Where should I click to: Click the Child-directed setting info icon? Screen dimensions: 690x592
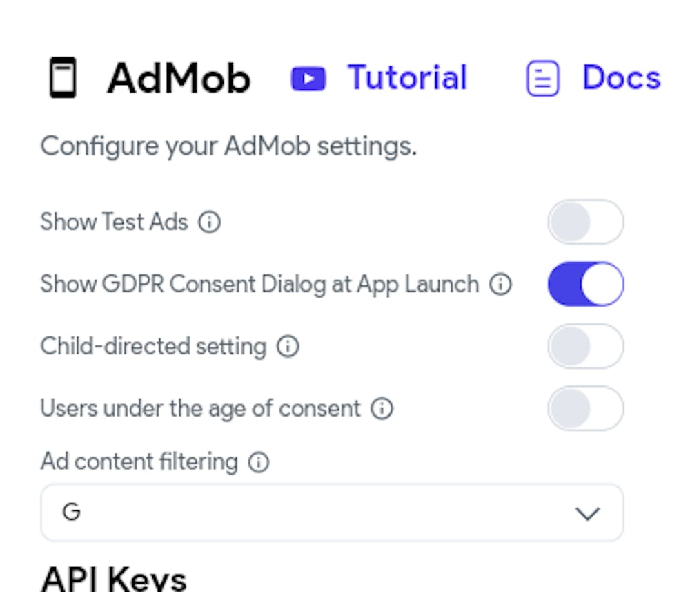tap(288, 346)
